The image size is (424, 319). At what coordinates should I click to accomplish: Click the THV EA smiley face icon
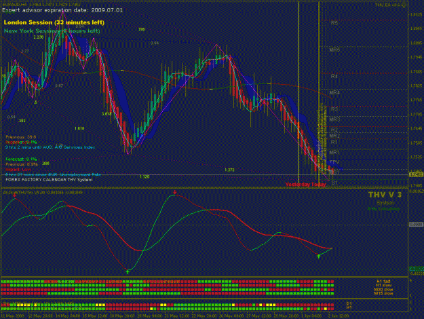click(404, 5)
